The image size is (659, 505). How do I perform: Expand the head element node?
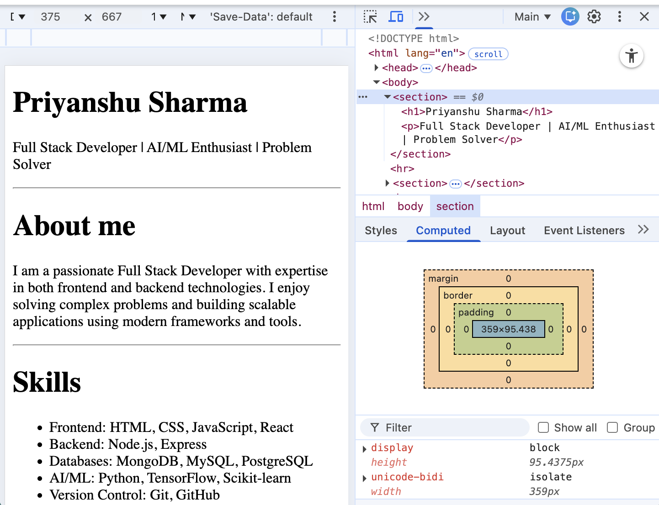click(377, 68)
